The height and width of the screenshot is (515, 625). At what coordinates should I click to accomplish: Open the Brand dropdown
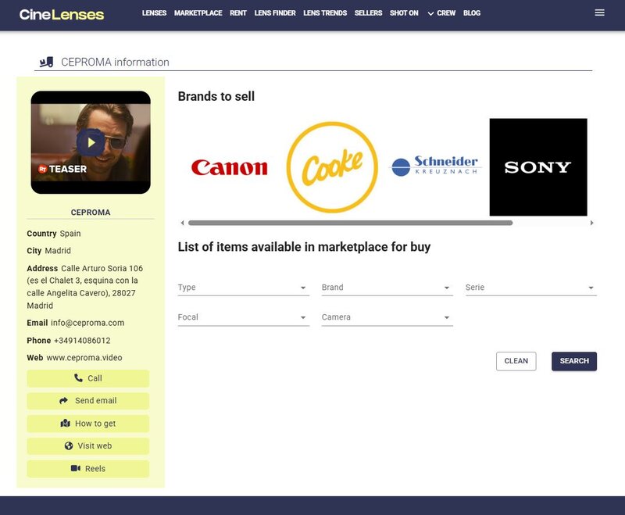(387, 288)
